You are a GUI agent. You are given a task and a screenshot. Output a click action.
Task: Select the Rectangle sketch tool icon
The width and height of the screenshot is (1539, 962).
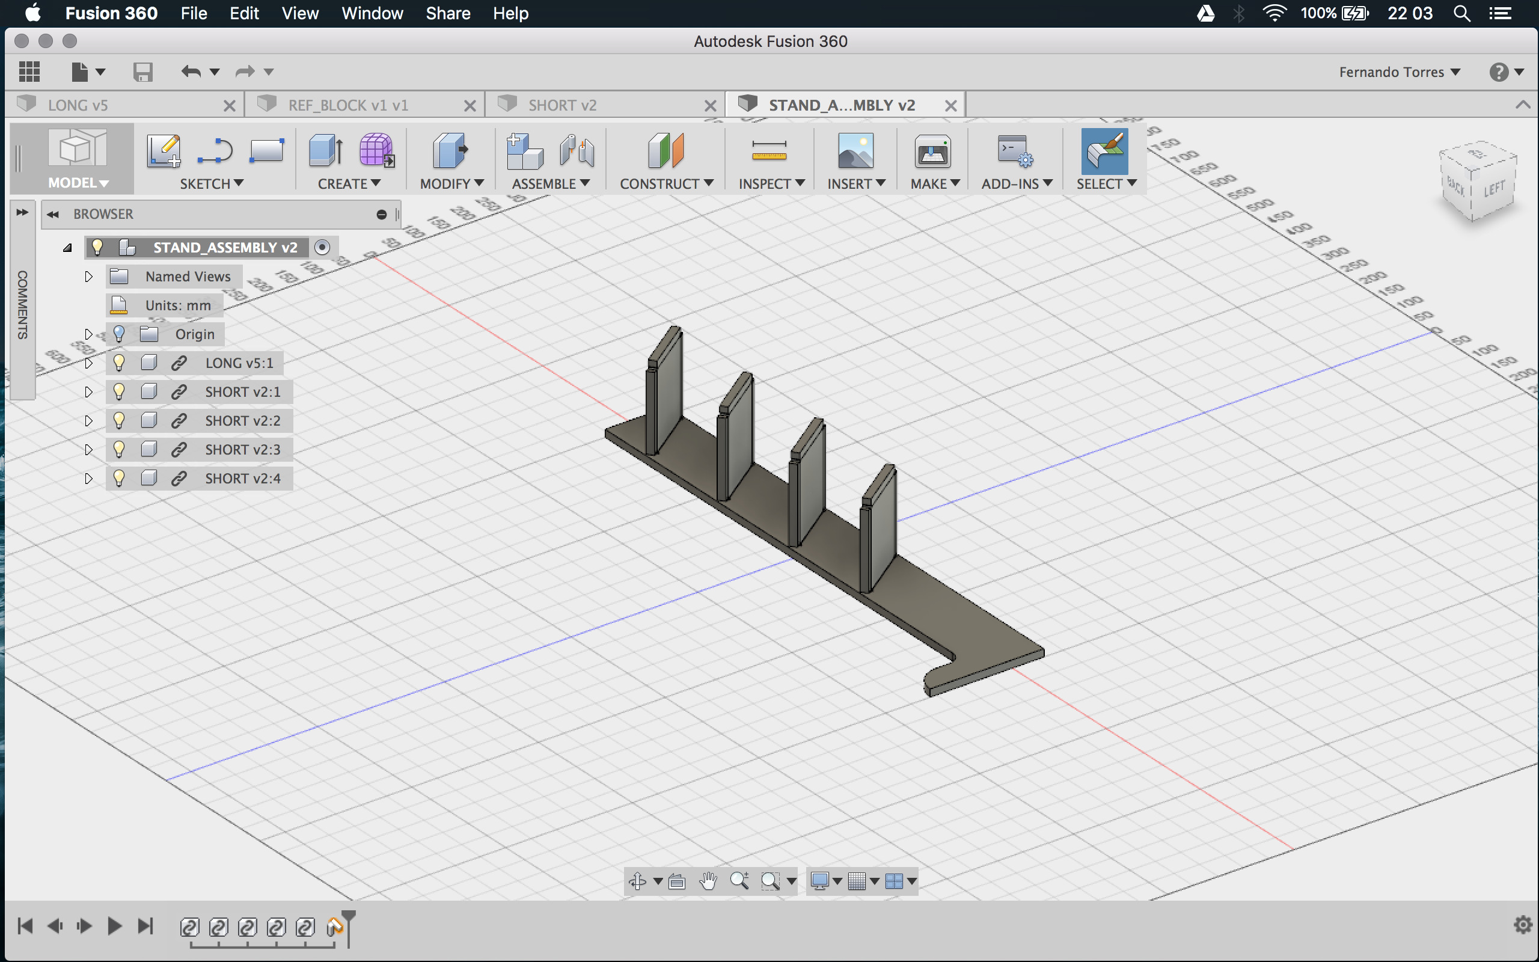click(266, 151)
